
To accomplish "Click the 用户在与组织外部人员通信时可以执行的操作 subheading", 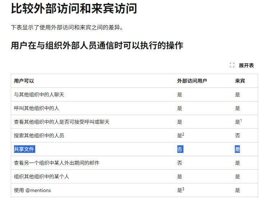I will [x=97, y=46].
